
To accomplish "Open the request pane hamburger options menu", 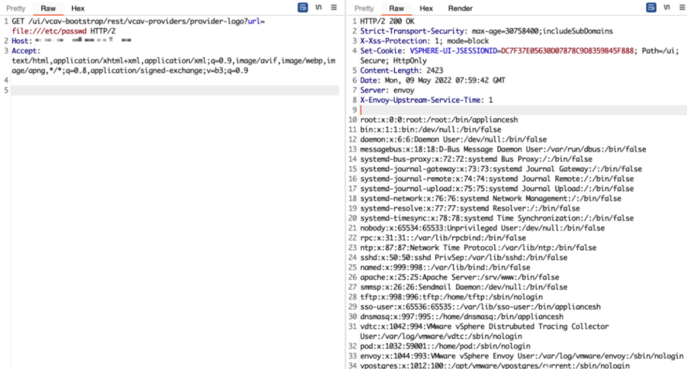I will tap(333, 8).
